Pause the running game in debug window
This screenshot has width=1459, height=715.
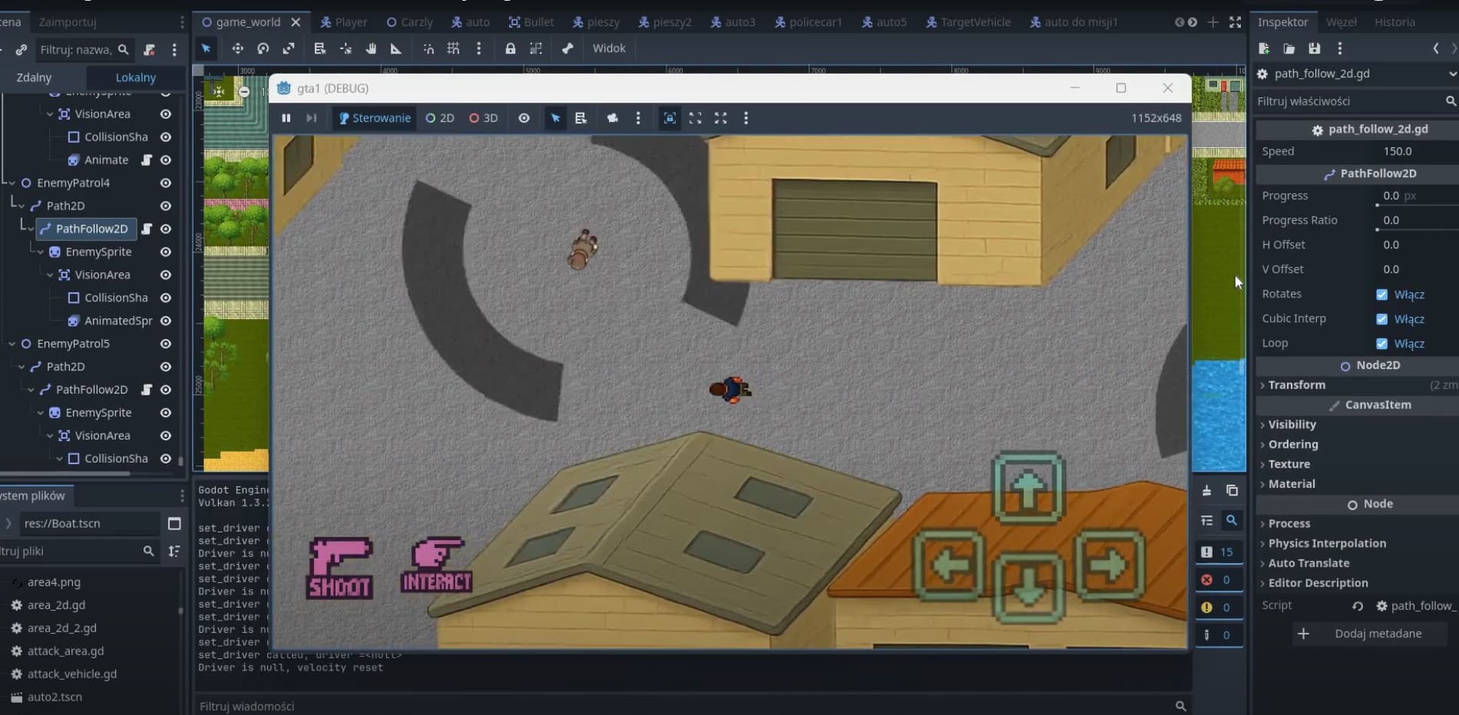click(286, 118)
